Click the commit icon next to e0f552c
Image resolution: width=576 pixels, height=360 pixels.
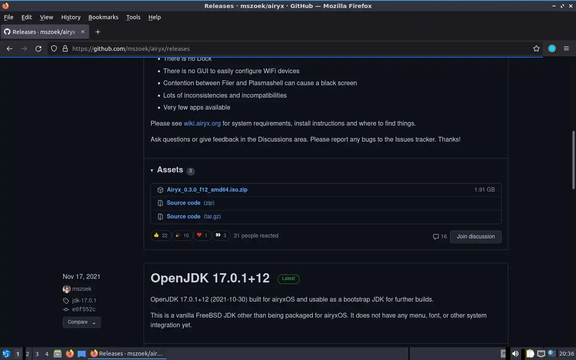click(66, 310)
